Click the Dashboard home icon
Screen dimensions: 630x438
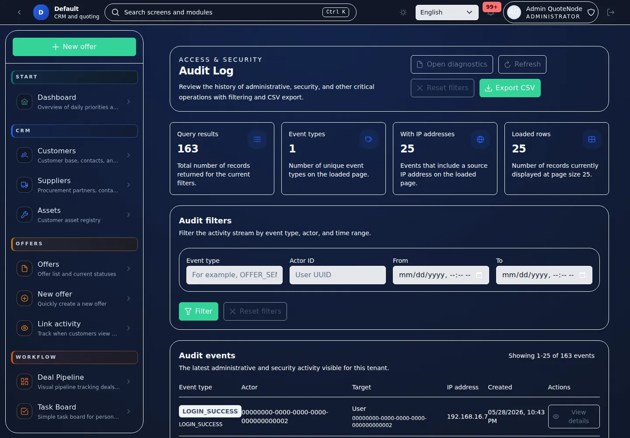click(24, 102)
